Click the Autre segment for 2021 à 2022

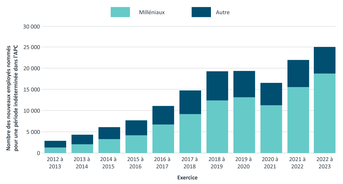[x=298, y=73]
